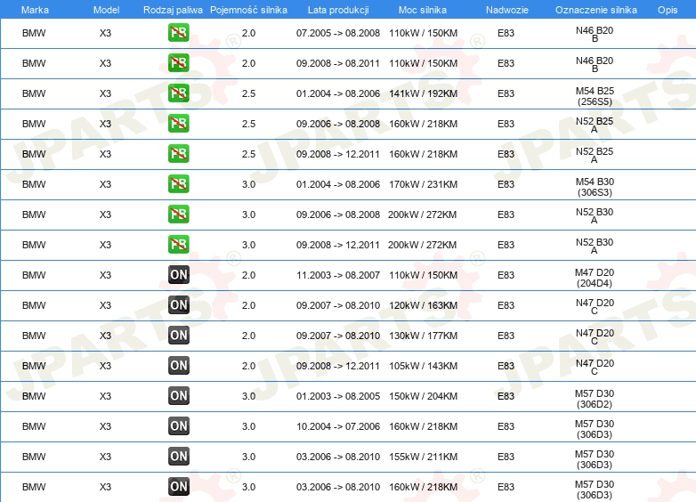Select the PB fuel icon for the 170kW / 231KM engine
Screen dimensions: 696x502
(x=178, y=183)
